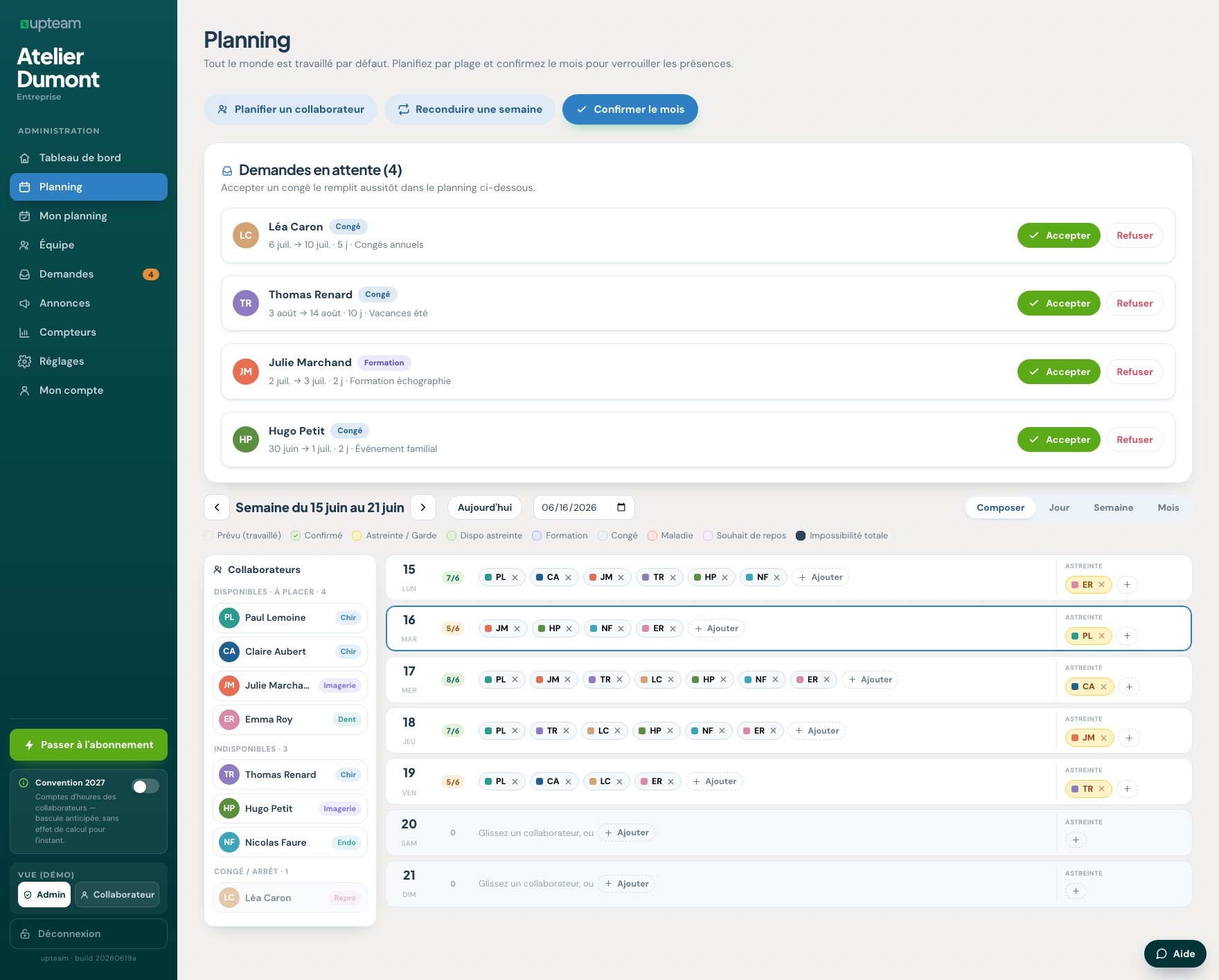Switch to Mois view tab
The width and height of the screenshot is (1219, 980).
[1168, 507]
